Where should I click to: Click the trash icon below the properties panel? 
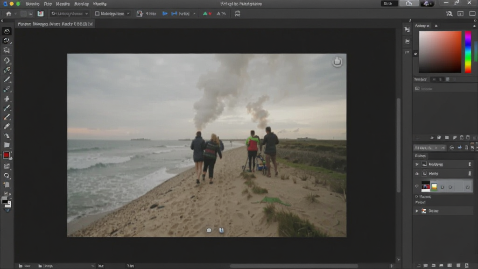(468, 138)
